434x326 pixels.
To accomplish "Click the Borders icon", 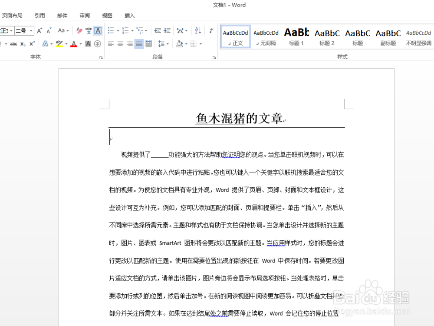I will point(194,44).
